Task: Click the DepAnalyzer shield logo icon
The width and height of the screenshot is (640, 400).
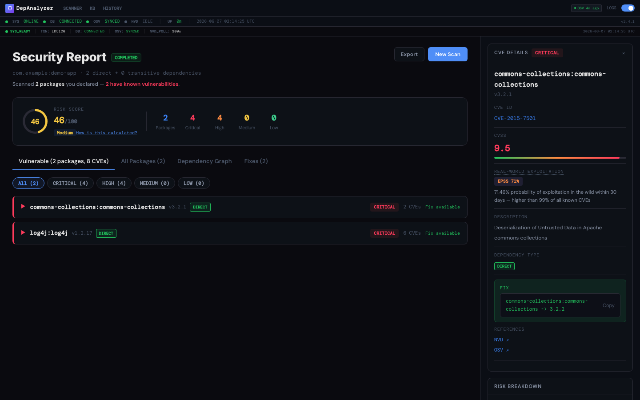Action: pyautogui.click(x=10, y=8)
